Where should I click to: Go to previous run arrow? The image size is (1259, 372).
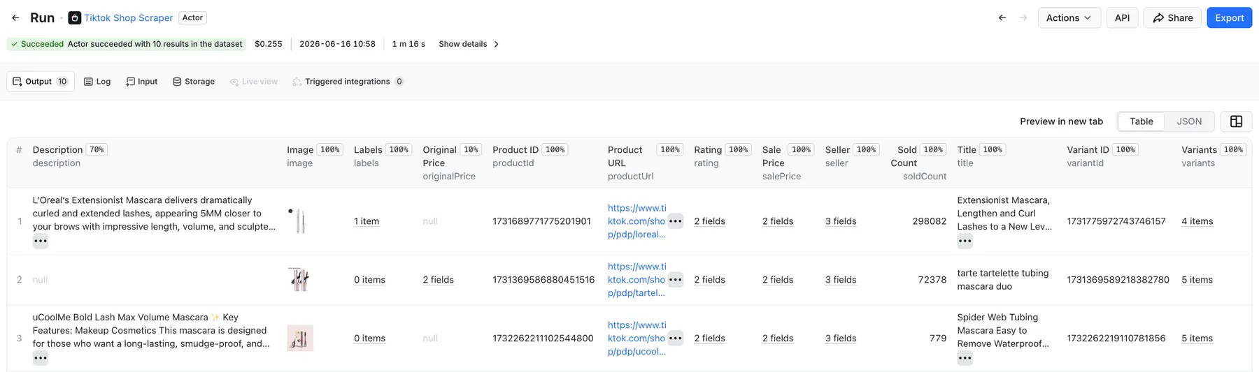pos(1002,18)
